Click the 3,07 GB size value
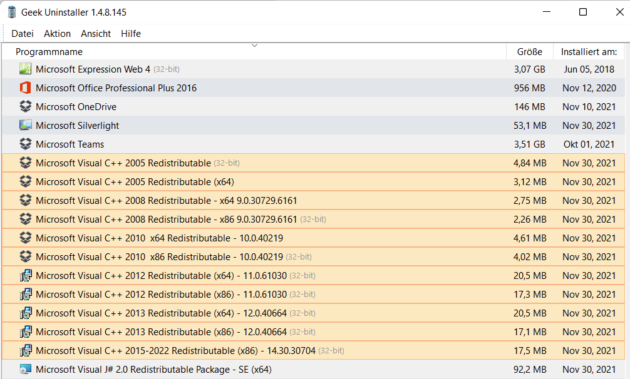Viewport: 630px width, 379px height. (530, 69)
